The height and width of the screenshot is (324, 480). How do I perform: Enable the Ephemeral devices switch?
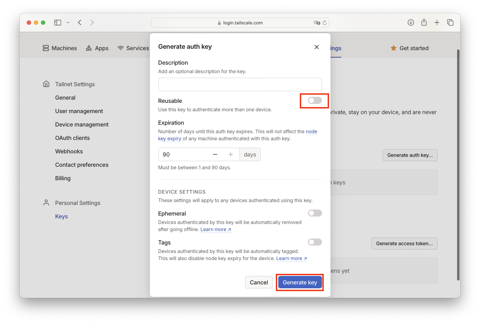[x=315, y=213]
